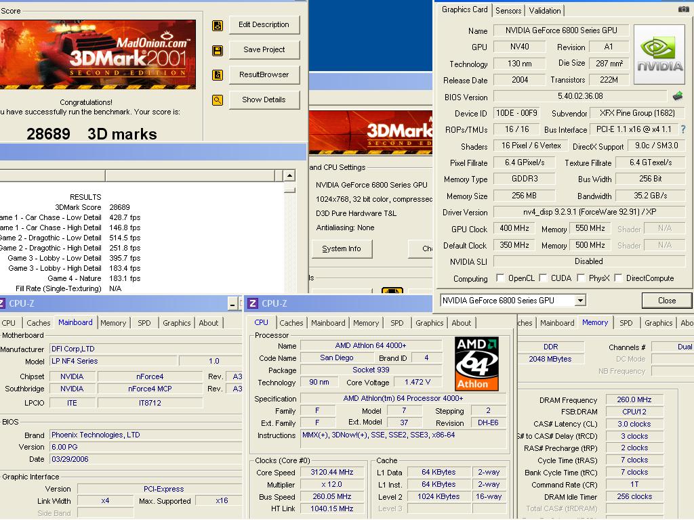Click the GPU Clock value 400 MHz
This screenshot has width=694, height=520.
514,229
